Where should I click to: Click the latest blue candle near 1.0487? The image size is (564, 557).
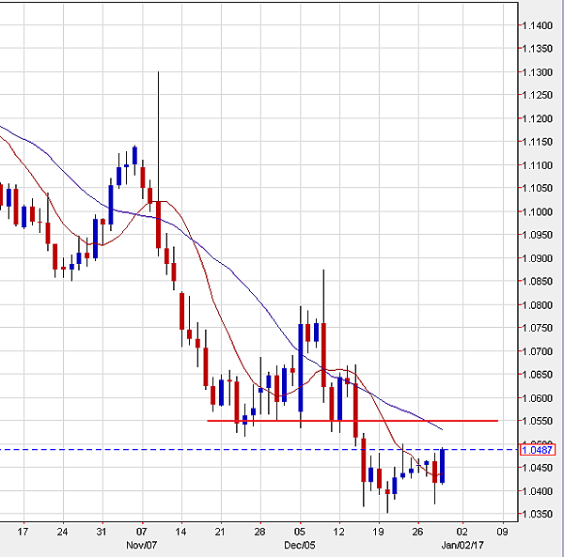443,466
